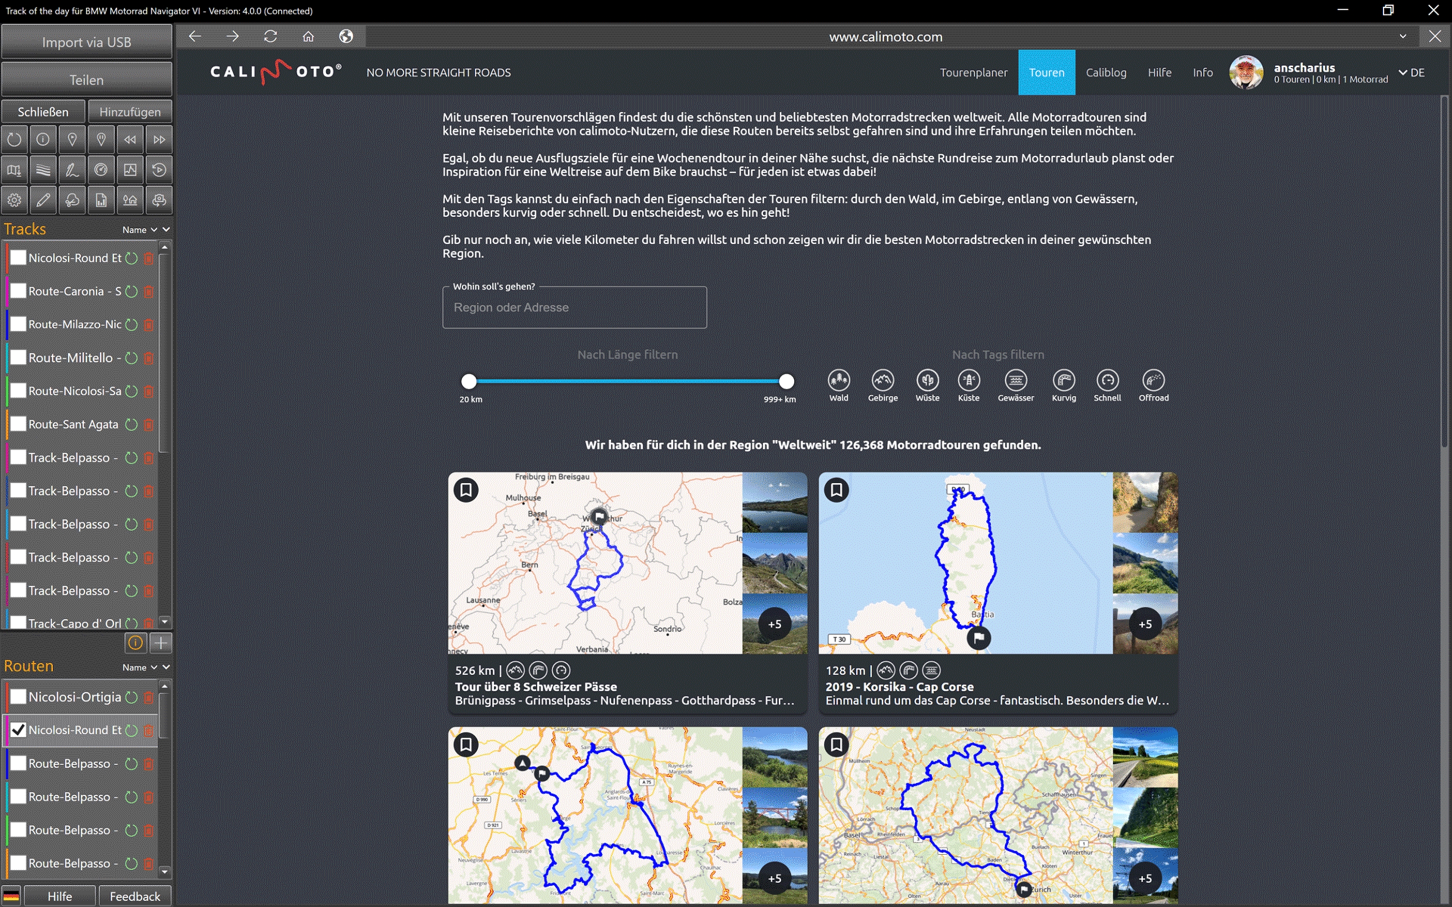Click the speedometer gauge icon in toolbar
The width and height of the screenshot is (1452, 907).
101,170
